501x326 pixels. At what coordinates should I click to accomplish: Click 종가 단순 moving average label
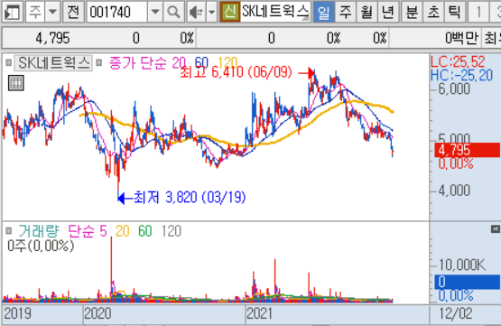coord(138,63)
